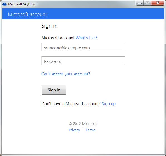Click the Microsoft SkyDrive title bar text
166x156 pixels.
point(22,4)
